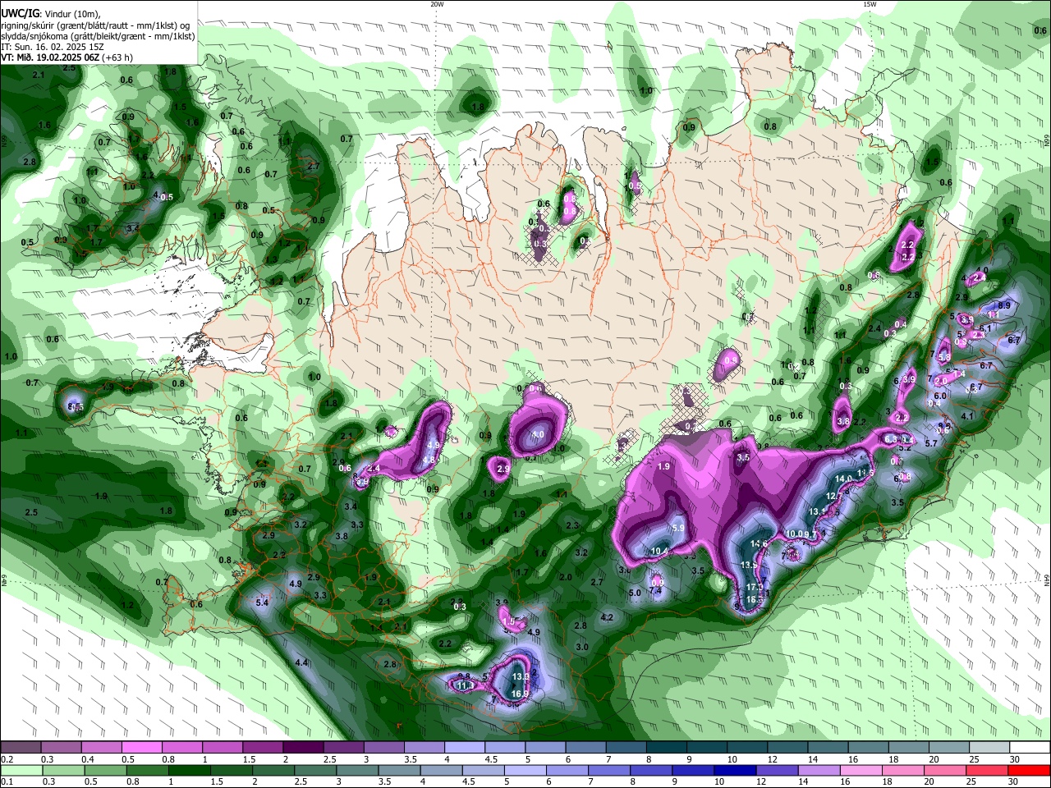Click the bright magenta 0.5 swatch, snow legend
The image size is (1051, 788).
[x=142, y=748]
